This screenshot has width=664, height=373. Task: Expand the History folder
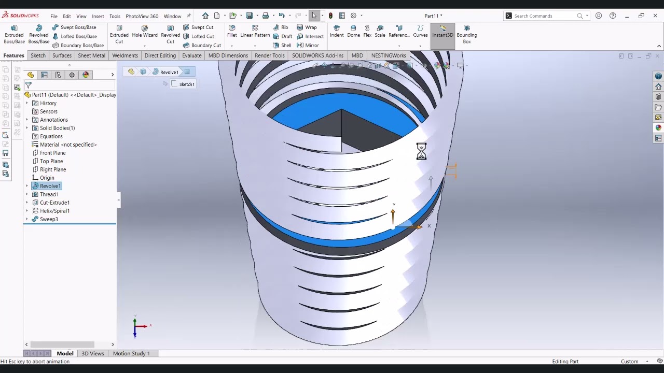(x=27, y=103)
